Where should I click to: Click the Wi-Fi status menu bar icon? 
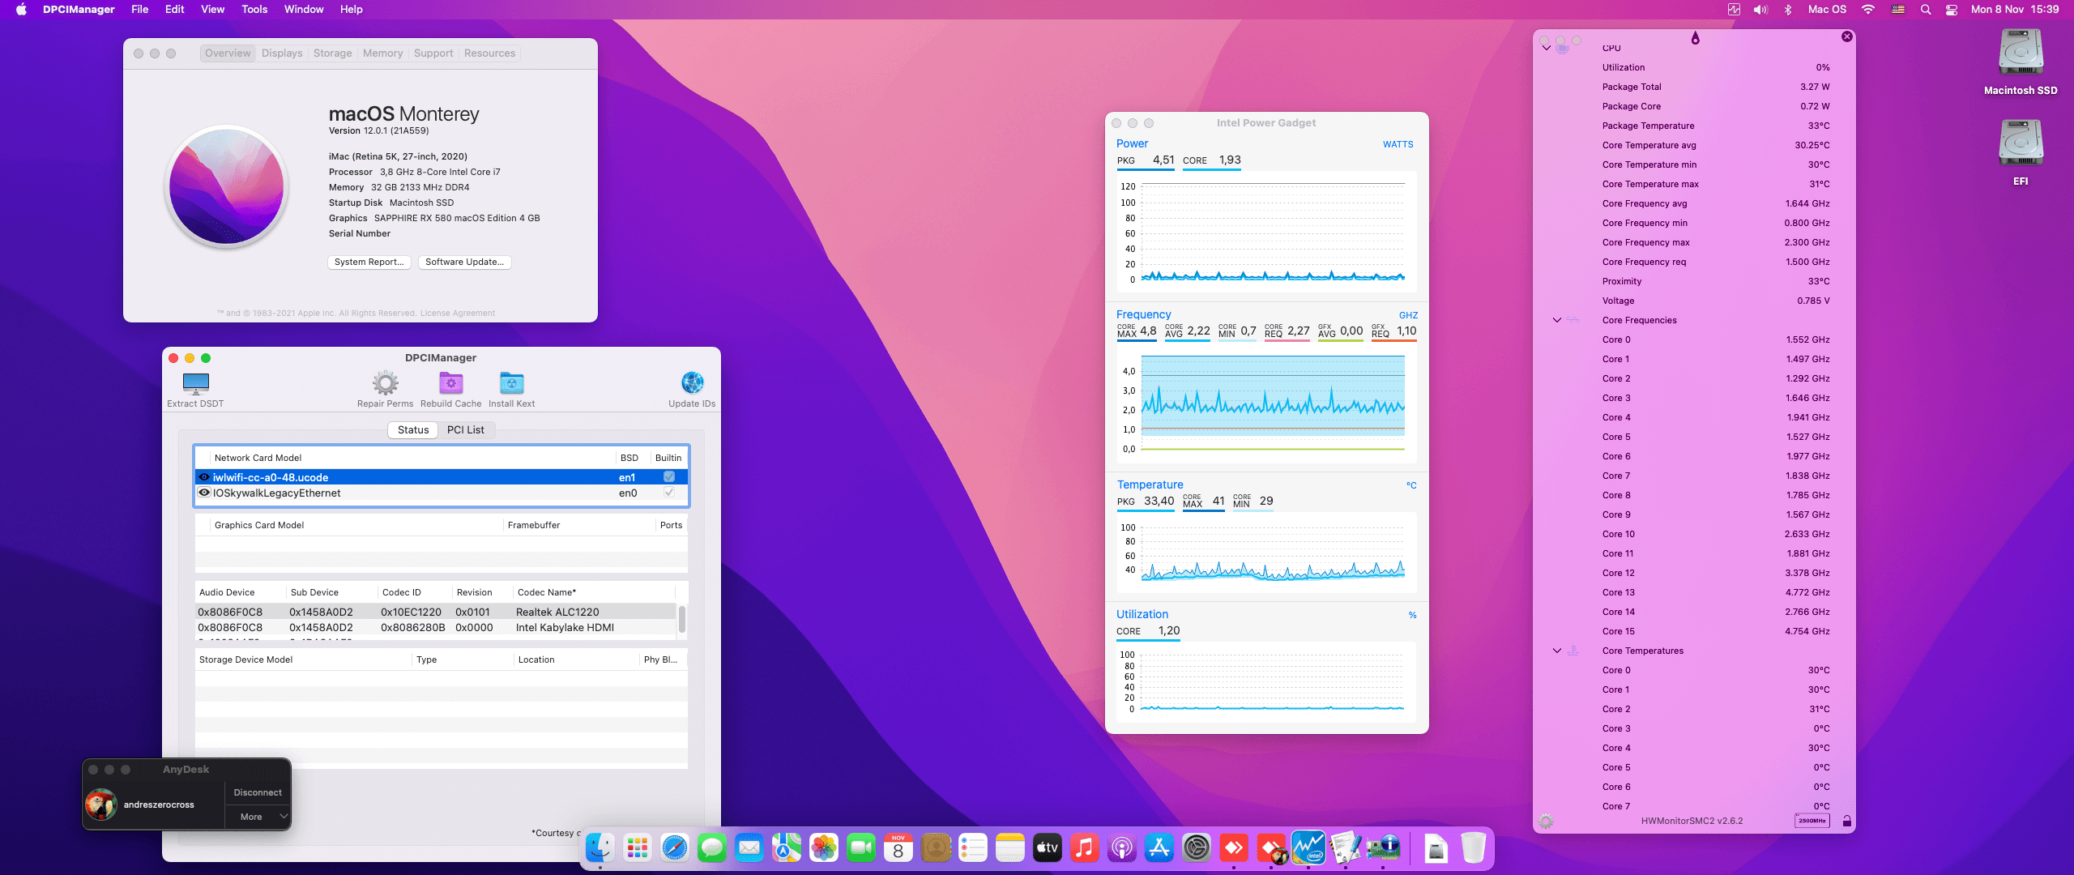1867,10
